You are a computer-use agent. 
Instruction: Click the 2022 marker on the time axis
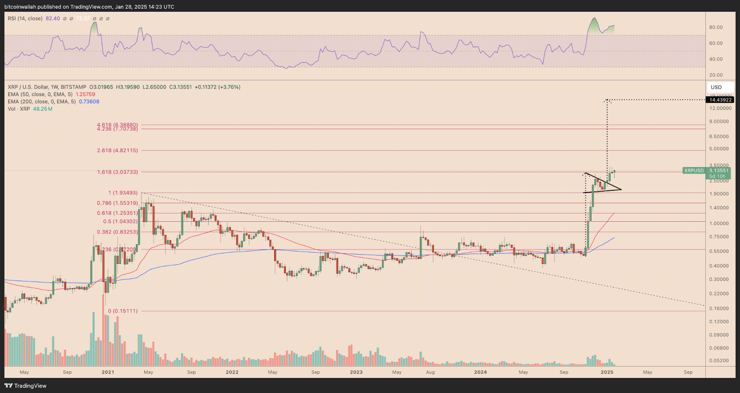pyautogui.click(x=232, y=372)
